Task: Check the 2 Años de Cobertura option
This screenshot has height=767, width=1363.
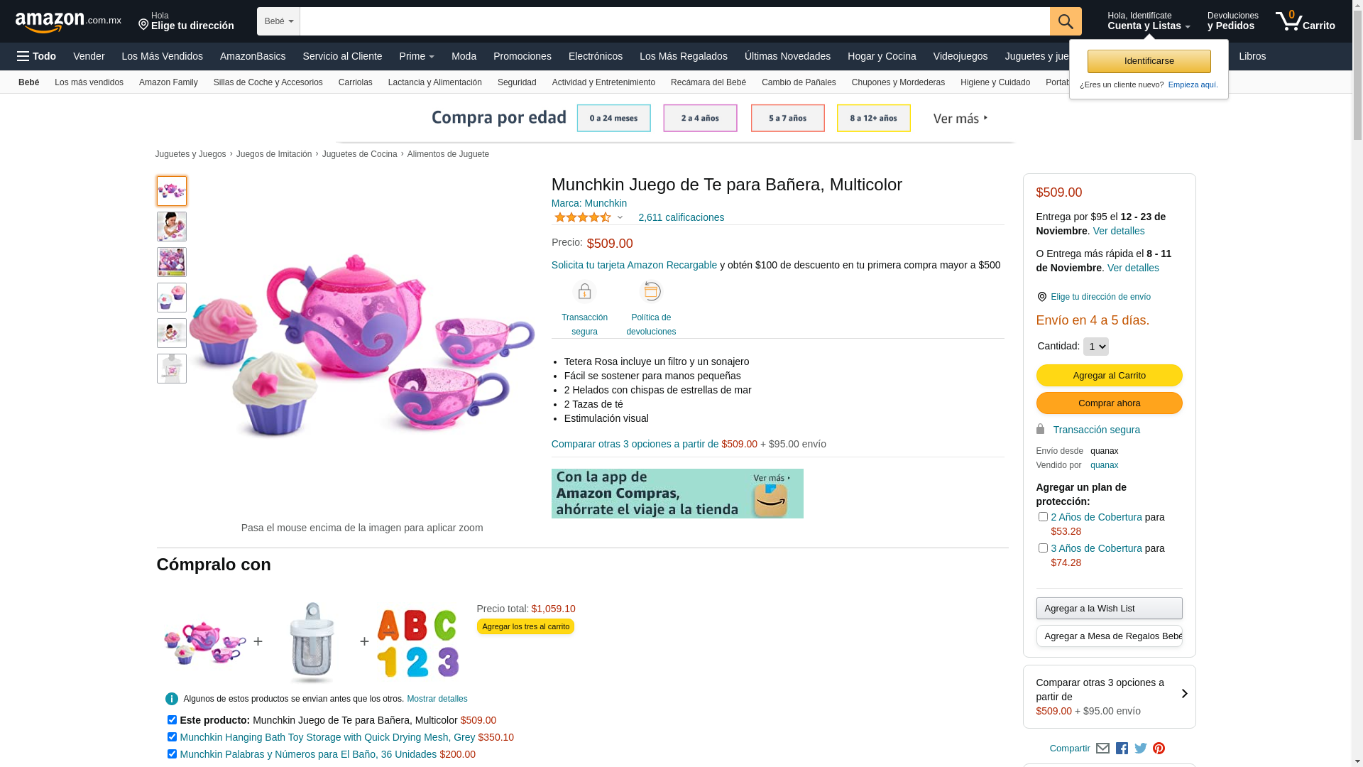Action: coord(1043,517)
